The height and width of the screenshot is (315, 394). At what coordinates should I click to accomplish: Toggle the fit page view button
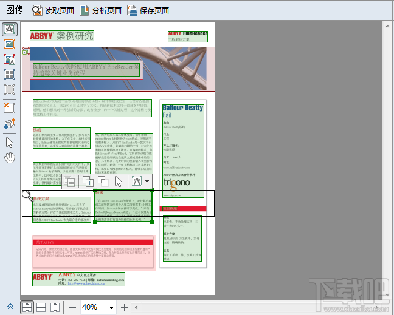[x=27, y=307]
